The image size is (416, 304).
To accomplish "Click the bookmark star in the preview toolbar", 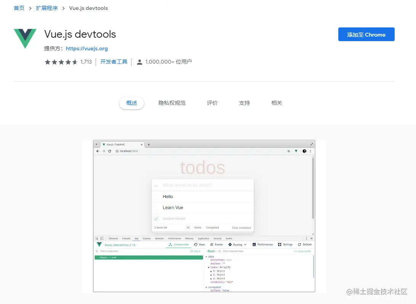I will (289, 151).
